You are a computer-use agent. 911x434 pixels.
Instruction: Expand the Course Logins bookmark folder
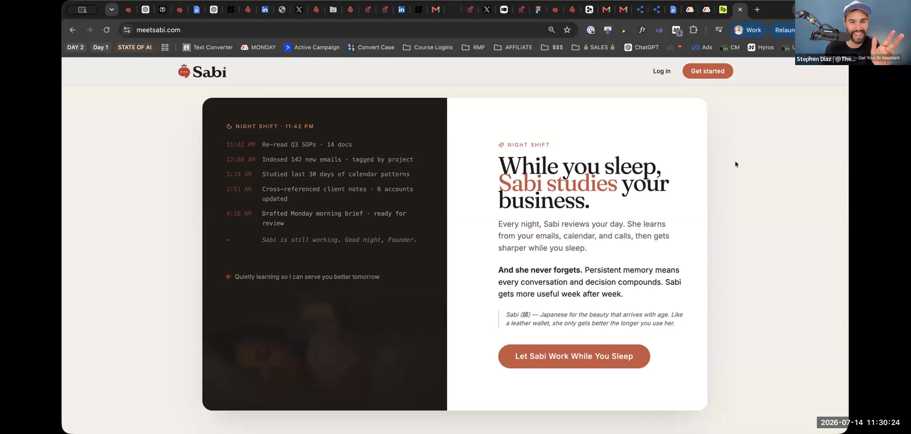(428, 47)
